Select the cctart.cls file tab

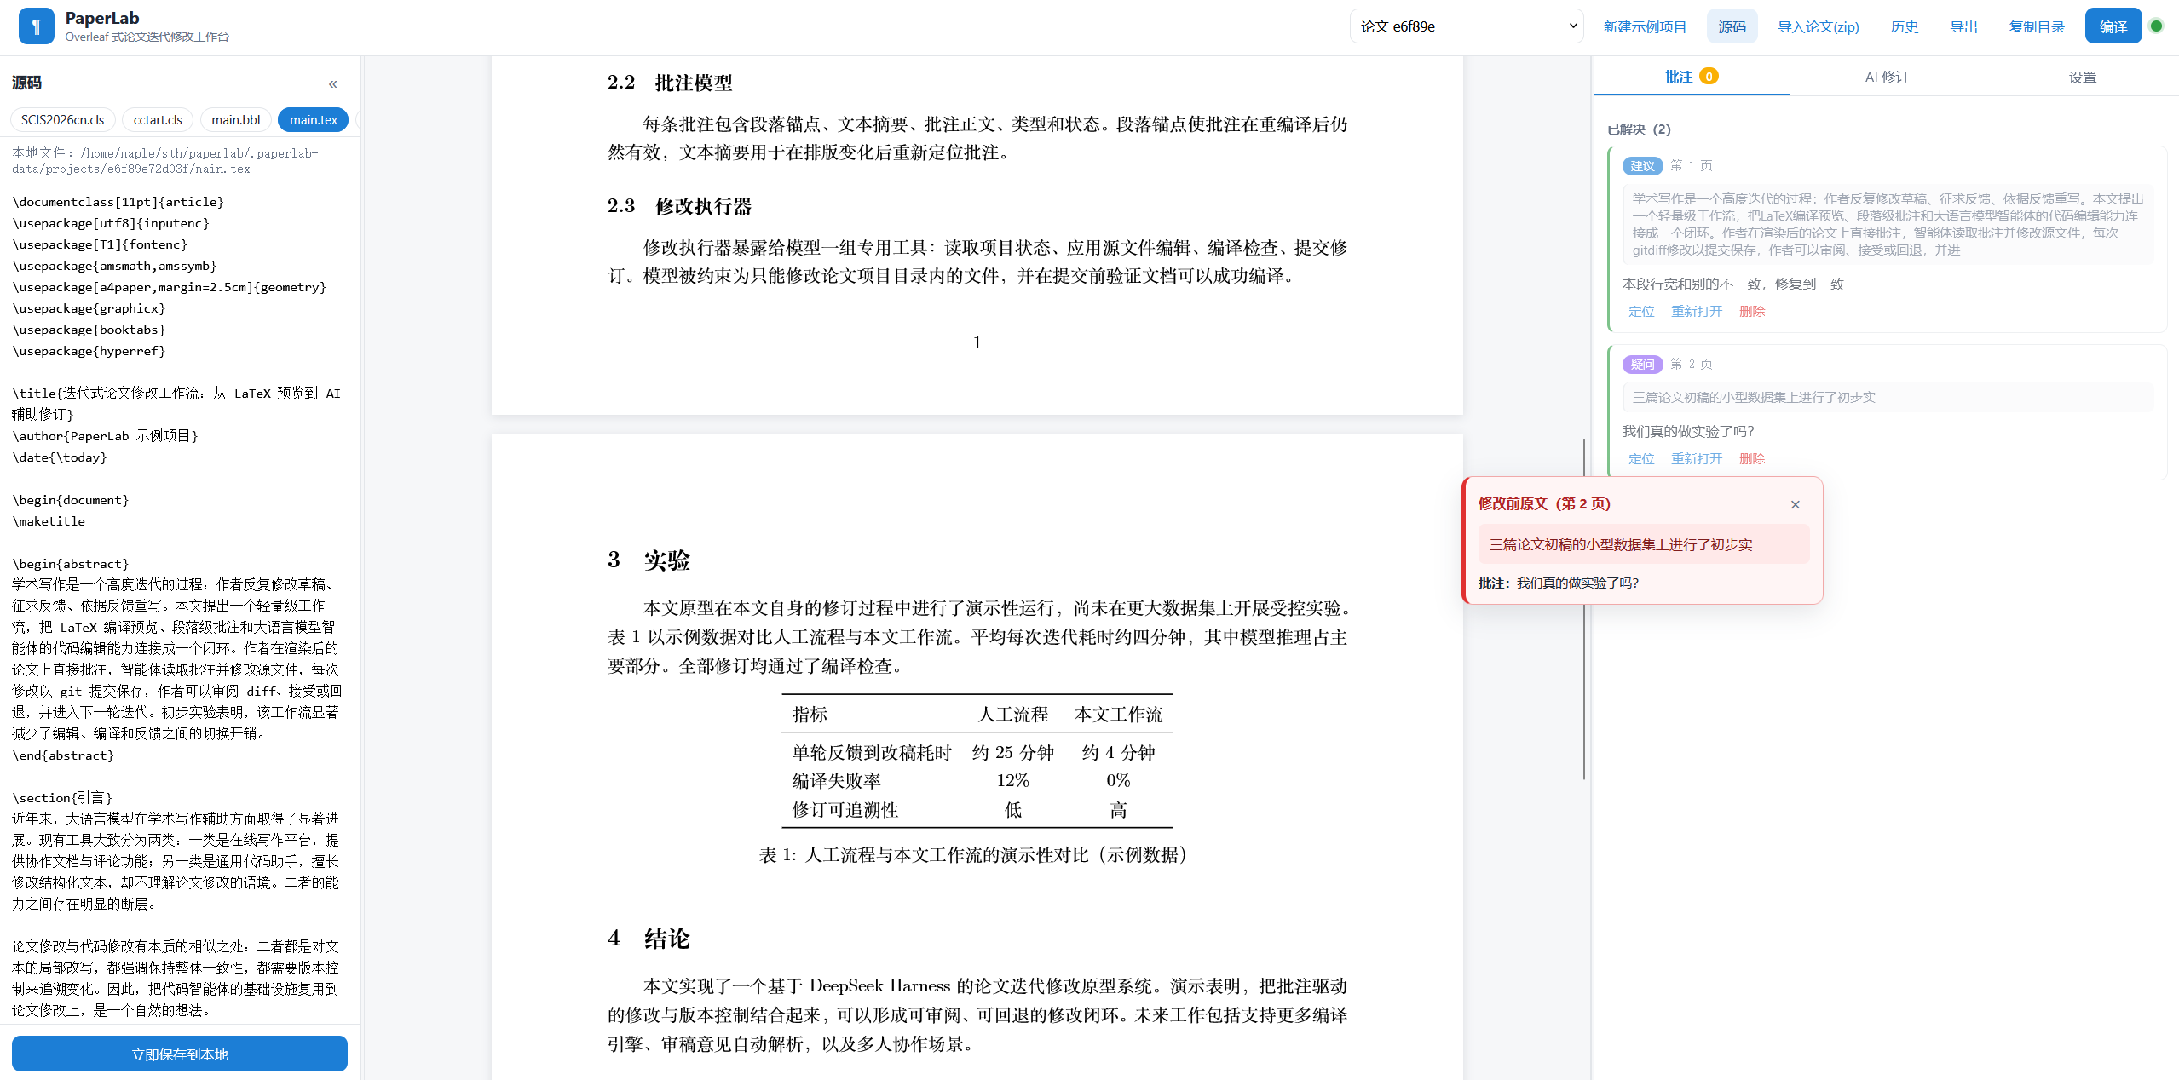(x=158, y=120)
